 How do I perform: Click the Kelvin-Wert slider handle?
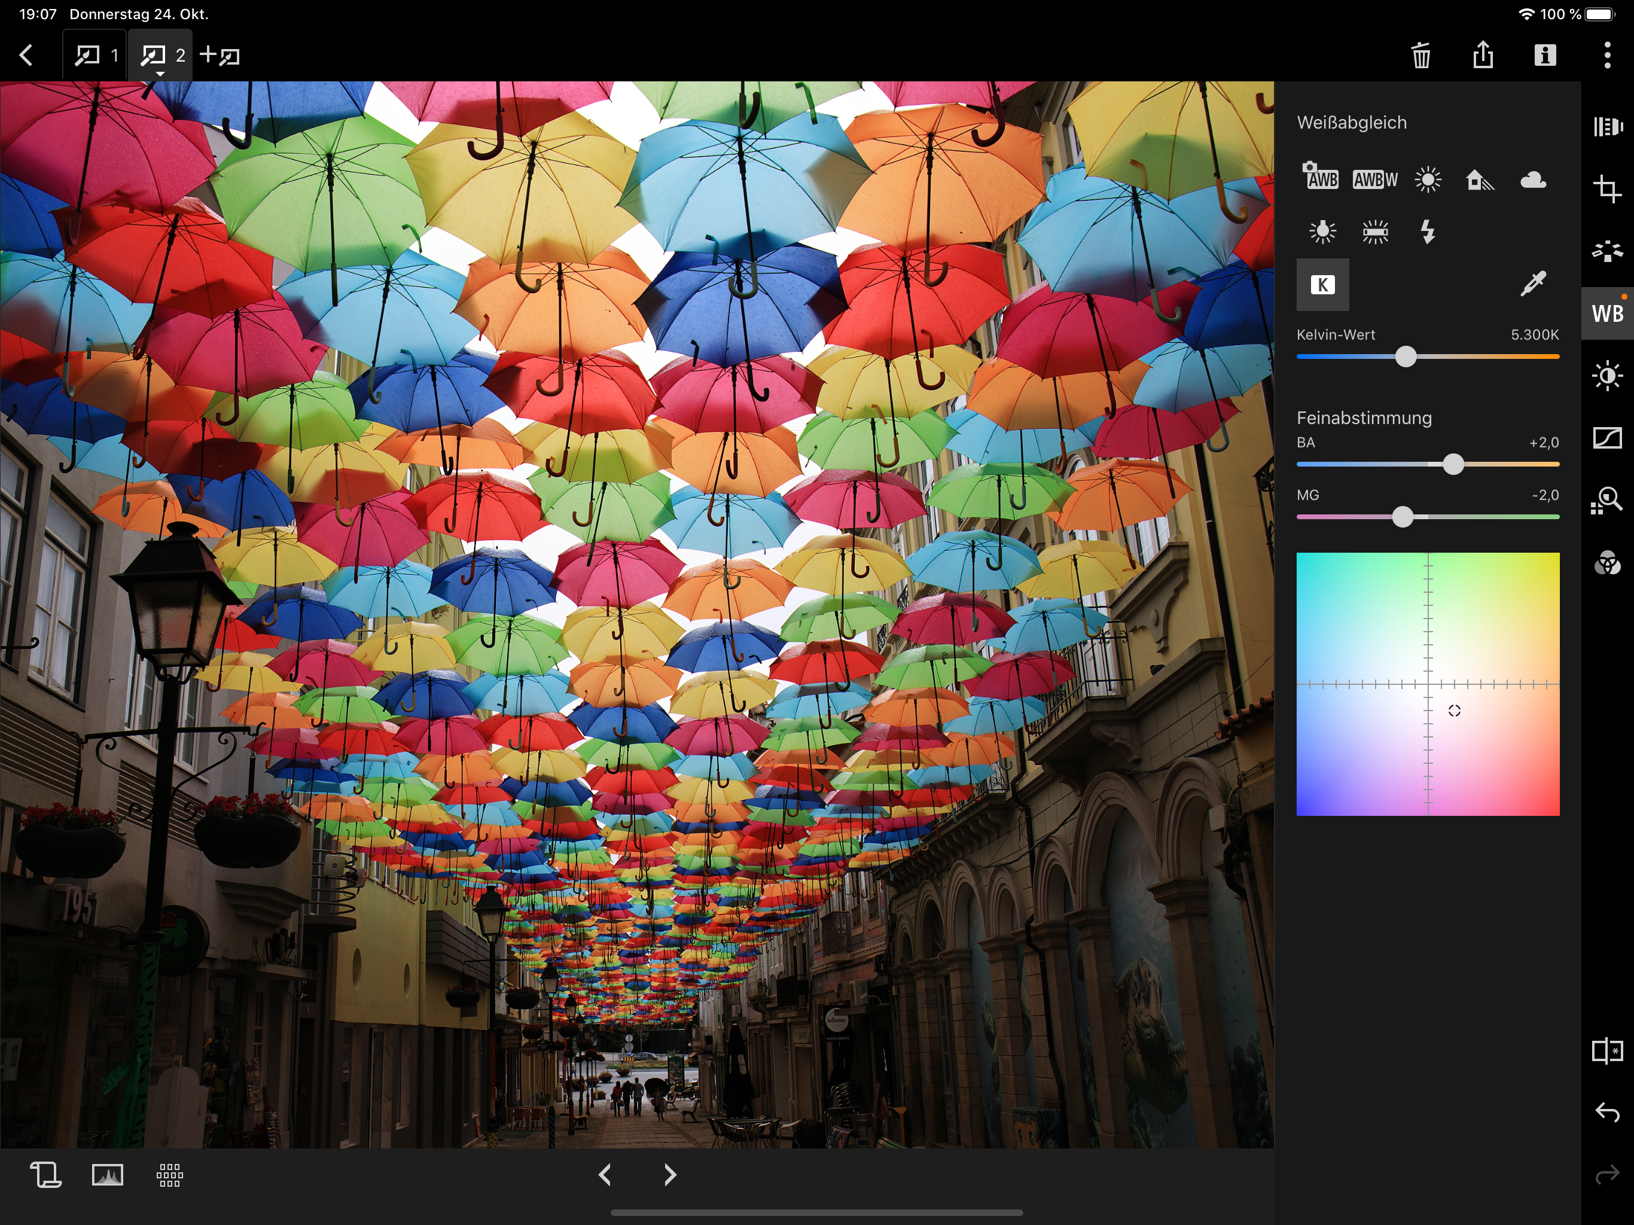1406,357
